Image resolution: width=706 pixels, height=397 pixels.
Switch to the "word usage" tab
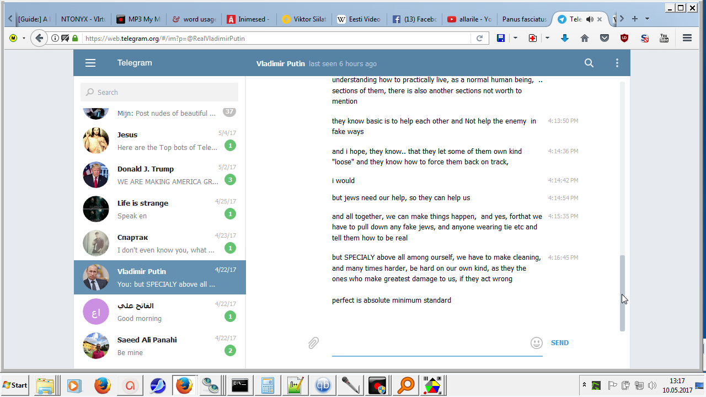click(x=194, y=19)
